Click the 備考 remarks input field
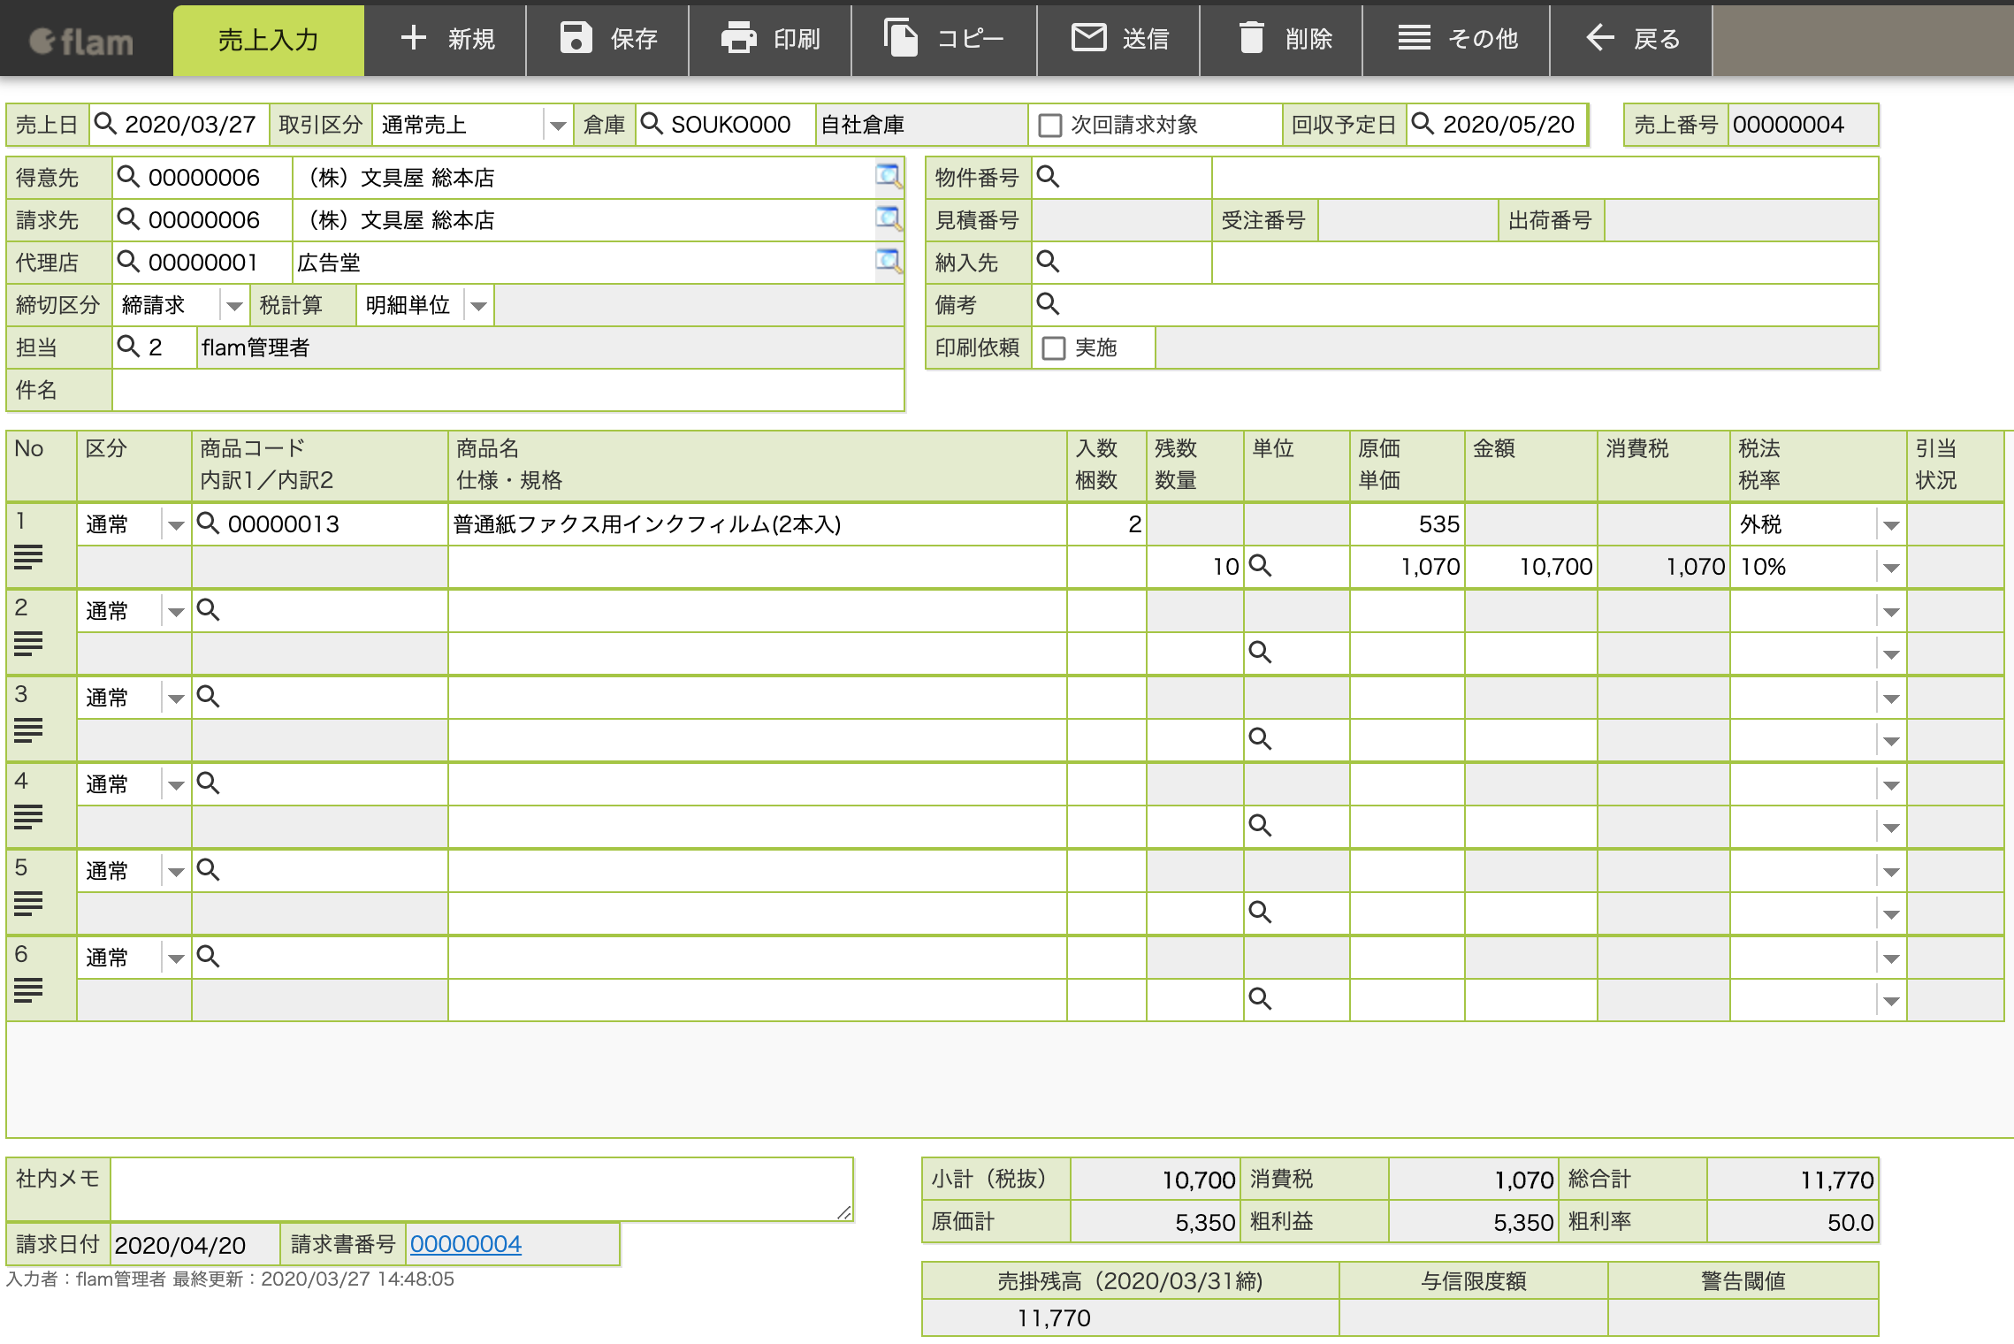The height and width of the screenshot is (1344, 2014). point(1454,305)
